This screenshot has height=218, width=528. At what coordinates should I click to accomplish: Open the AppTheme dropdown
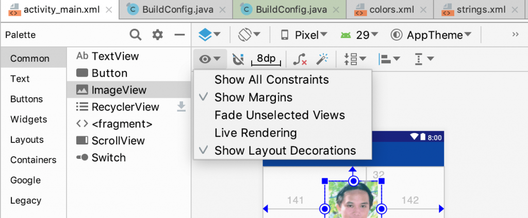coord(432,35)
